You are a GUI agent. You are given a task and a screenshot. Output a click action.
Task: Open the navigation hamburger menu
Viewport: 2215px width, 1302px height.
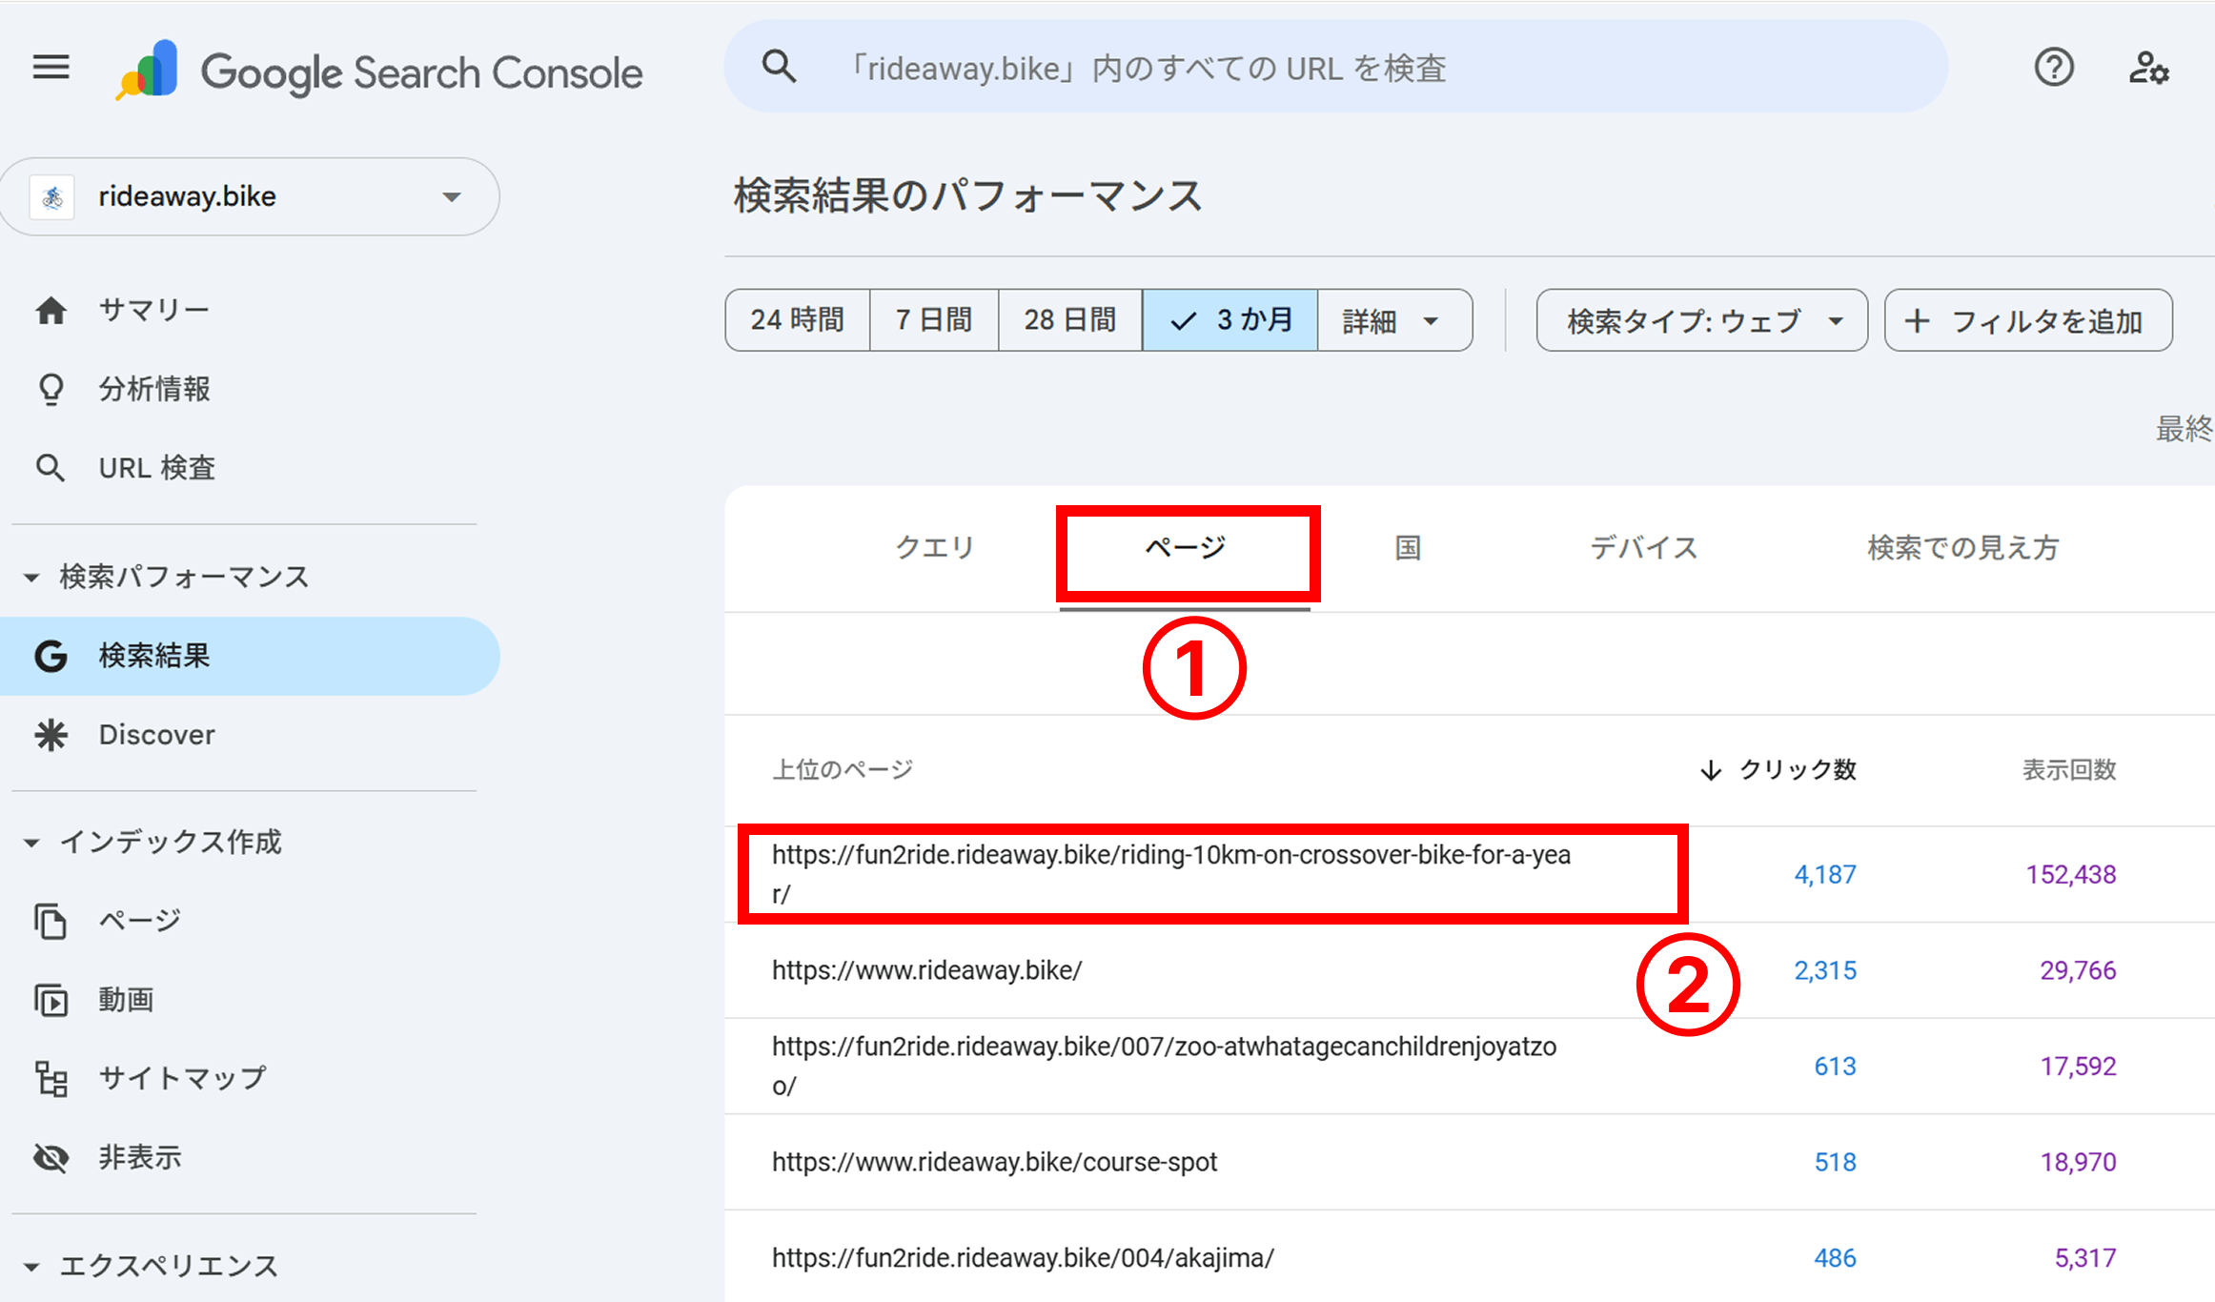(50, 67)
